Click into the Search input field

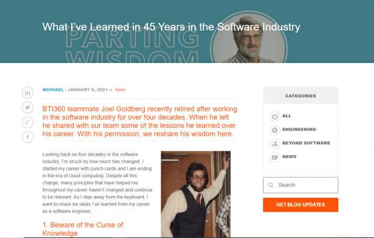[304, 185]
